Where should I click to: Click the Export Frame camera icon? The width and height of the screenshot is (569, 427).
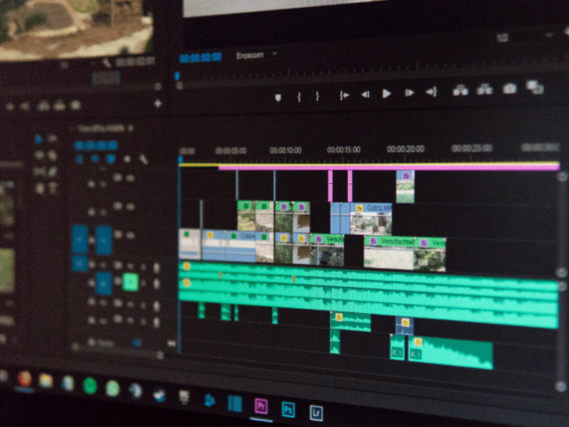[509, 89]
